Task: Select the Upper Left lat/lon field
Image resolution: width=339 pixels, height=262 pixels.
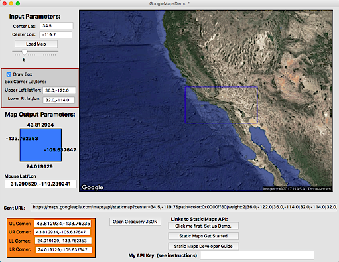Action: 59,90
